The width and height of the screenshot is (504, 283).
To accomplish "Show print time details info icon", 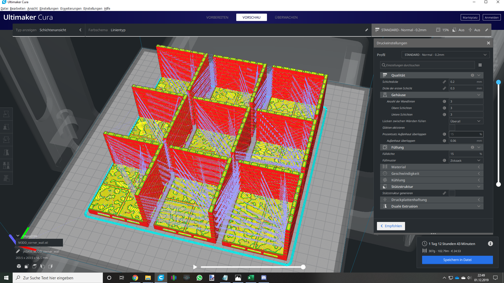I will pos(490,244).
